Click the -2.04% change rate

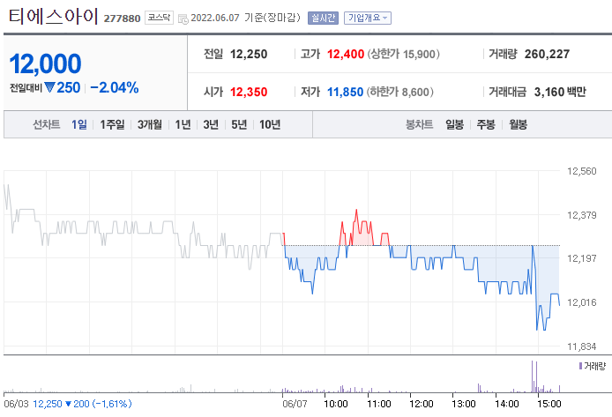115,87
